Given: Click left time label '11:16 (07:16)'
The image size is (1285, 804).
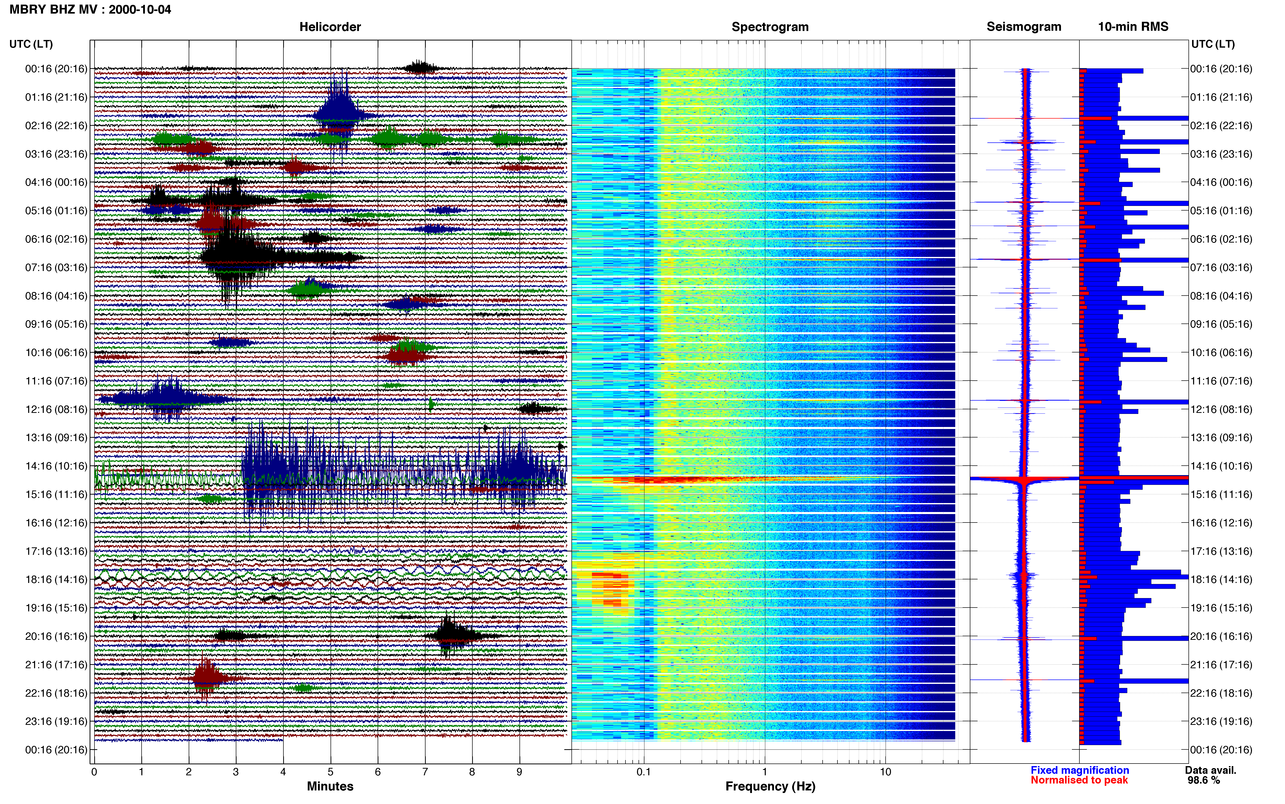Looking at the screenshot, I should click(56, 381).
